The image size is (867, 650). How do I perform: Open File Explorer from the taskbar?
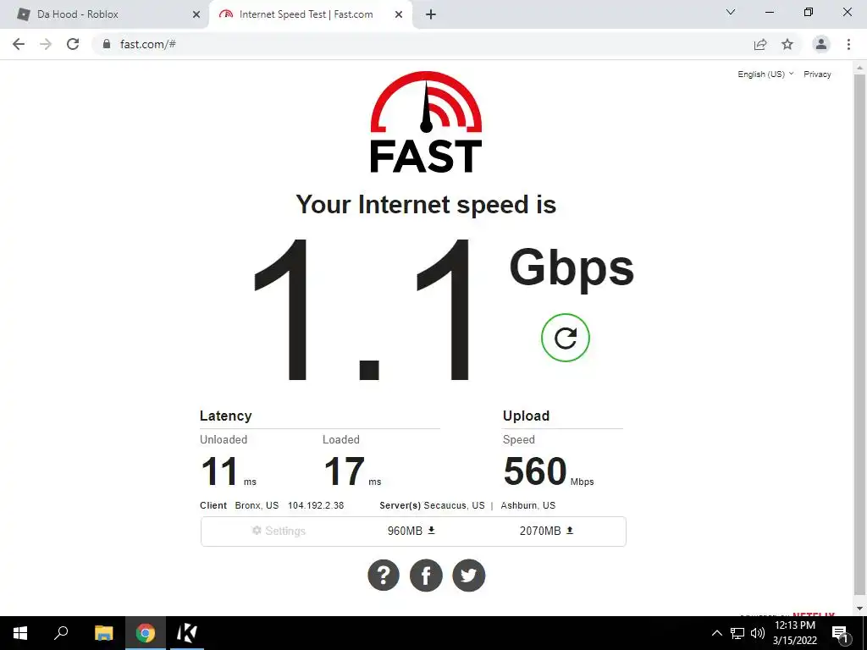(x=103, y=633)
